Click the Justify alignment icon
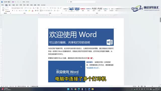 [47, 11]
